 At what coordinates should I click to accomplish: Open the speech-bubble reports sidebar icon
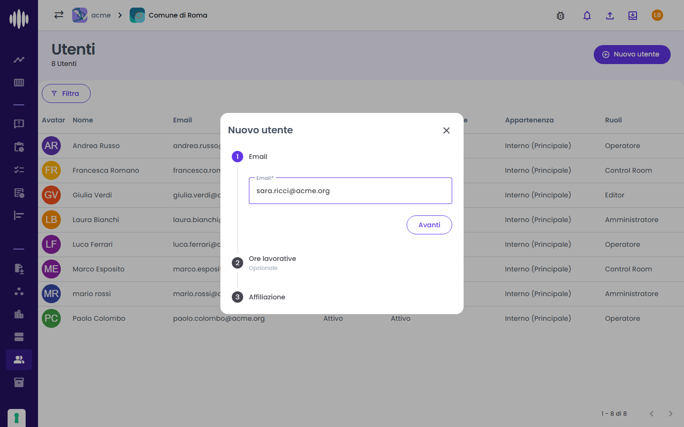tap(19, 124)
